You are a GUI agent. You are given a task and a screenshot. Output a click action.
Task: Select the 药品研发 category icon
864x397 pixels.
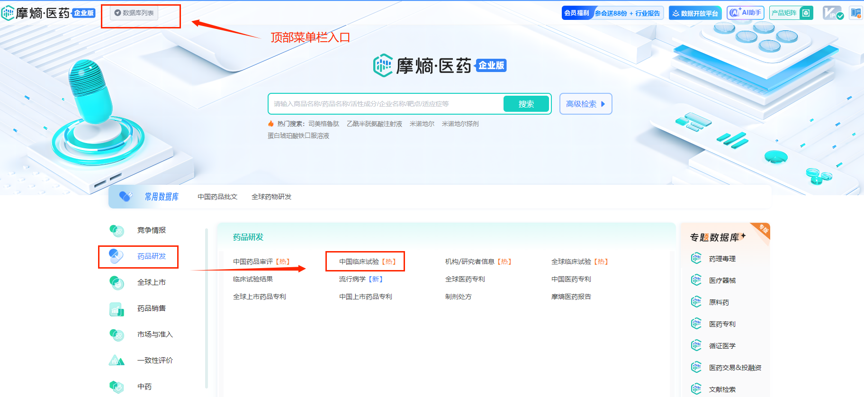coord(117,256)
